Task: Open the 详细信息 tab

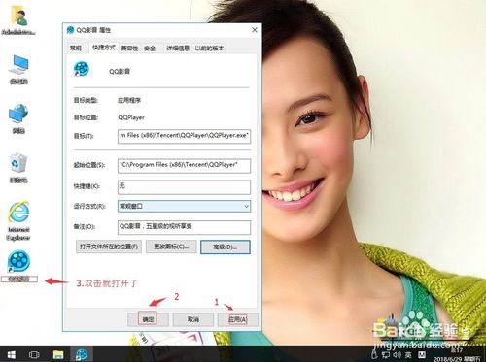Action: (x=178, y=49)
